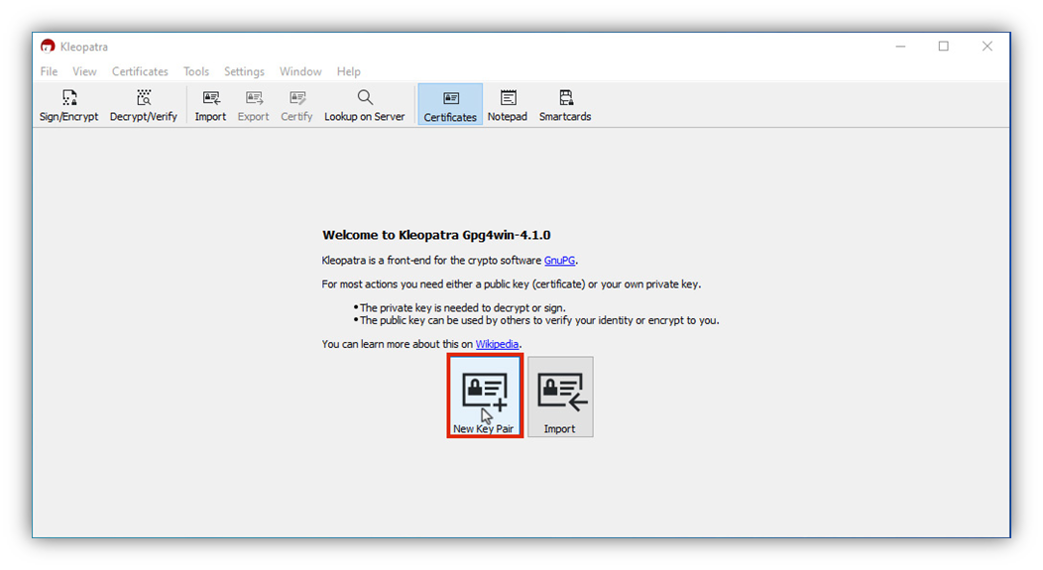Click the 'Welcome to Kleopatra Gpg4win-4.1.0' heading

[436, 235]
